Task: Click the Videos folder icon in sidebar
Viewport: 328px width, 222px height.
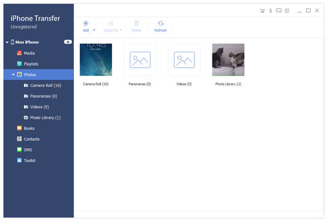Action: pos(26,107)
